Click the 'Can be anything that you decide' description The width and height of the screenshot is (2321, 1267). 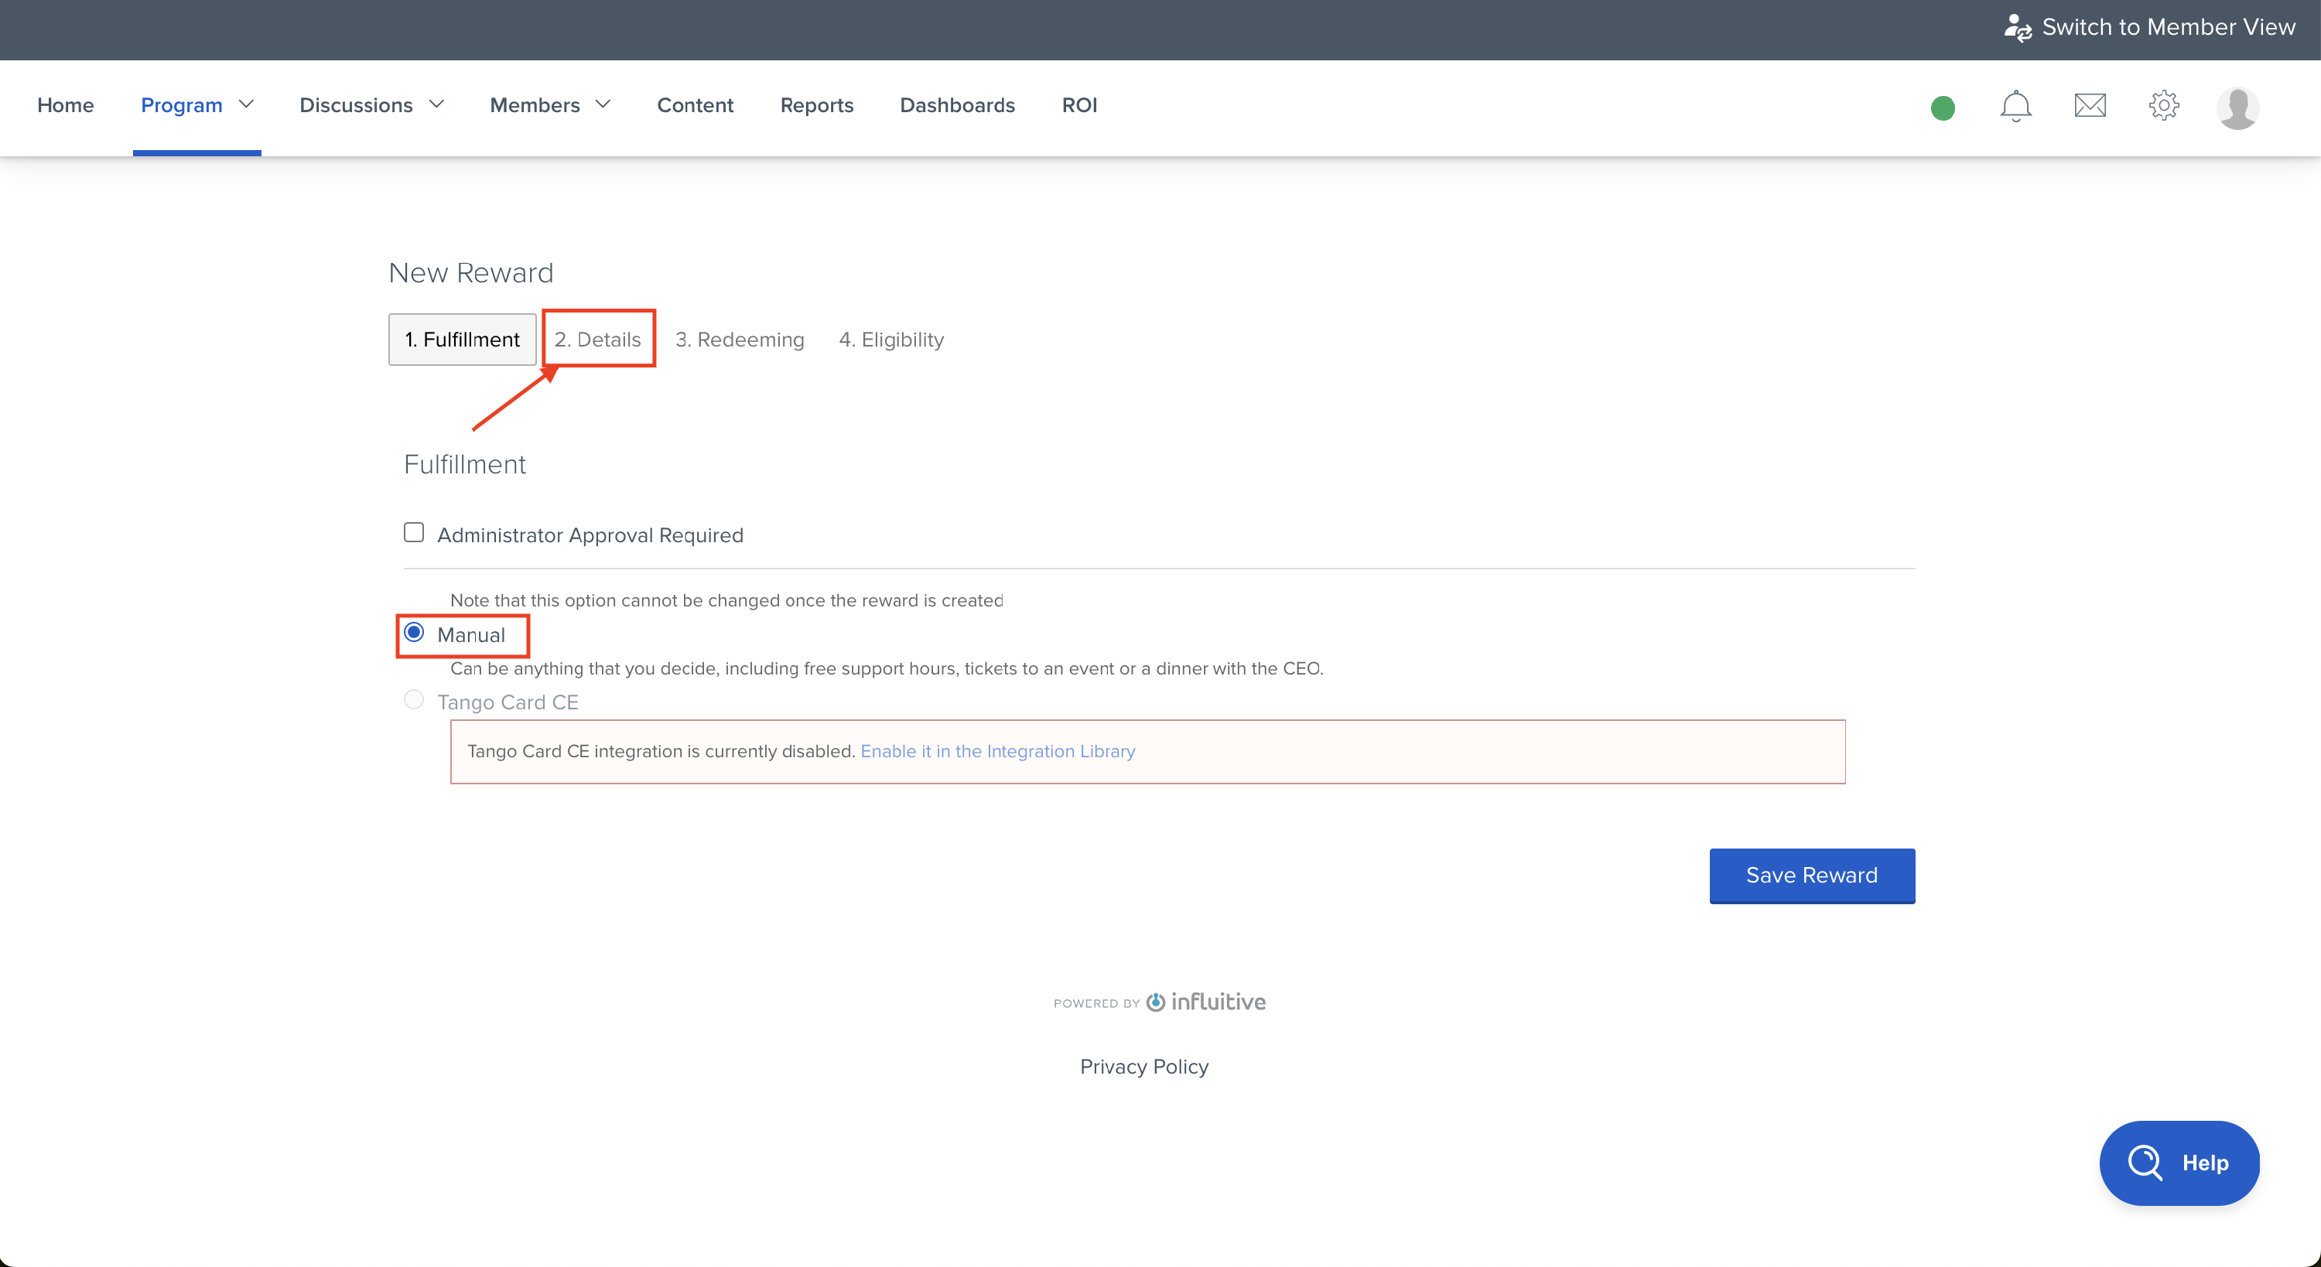pos(887,668)
